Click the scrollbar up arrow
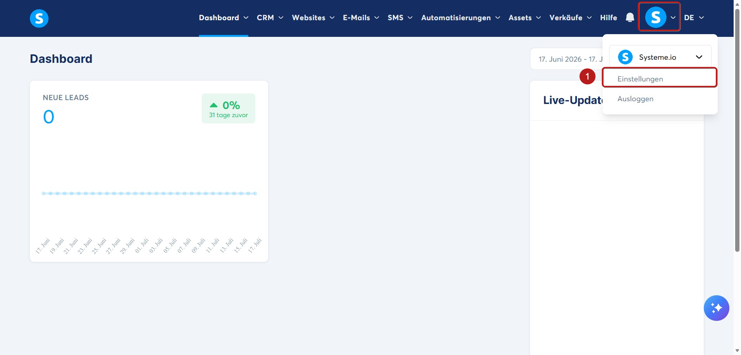This screenshot has width=741, height=355. pyautogui.click(x=737, y=4)
